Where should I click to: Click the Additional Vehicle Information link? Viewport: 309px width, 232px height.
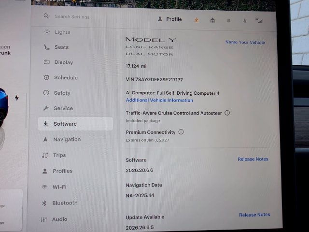click(x=159, y=100)
